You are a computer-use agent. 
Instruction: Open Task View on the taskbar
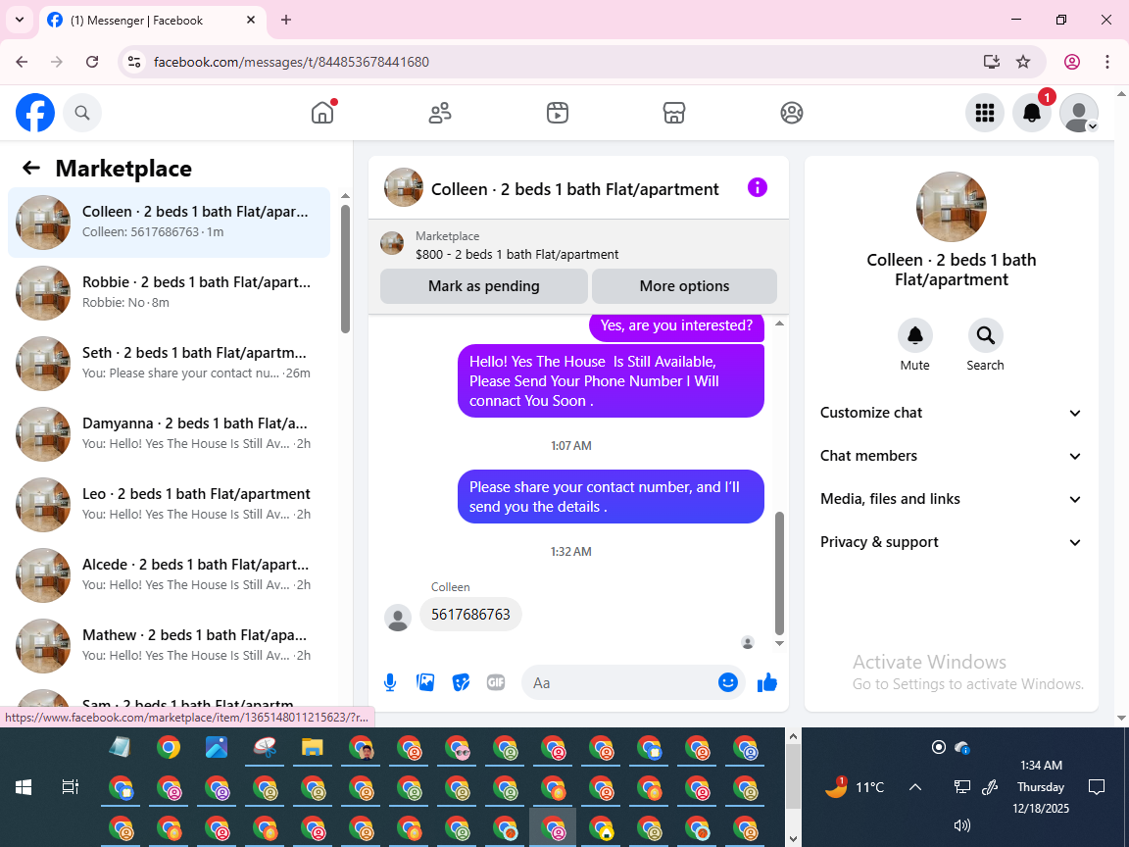point(70,787)
